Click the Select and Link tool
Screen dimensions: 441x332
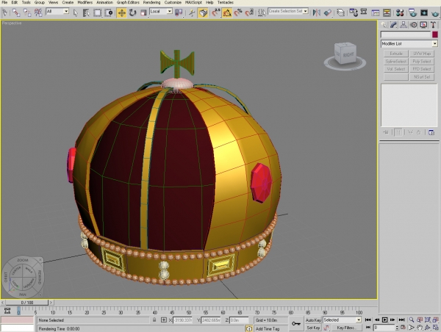(x=16, y=12)
